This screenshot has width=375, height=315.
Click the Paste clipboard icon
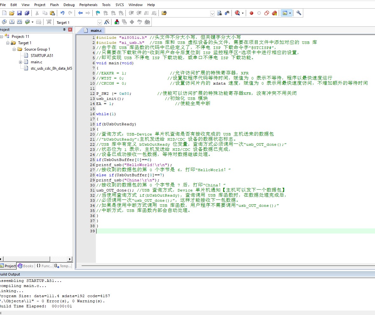52,13
